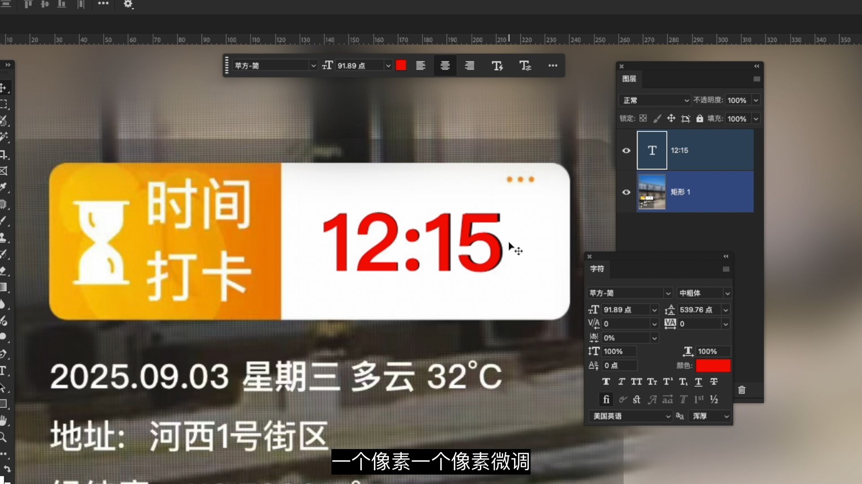Hide the 12:15 text layer
This screenshot has width=862, height=484.
pos(626,151)
